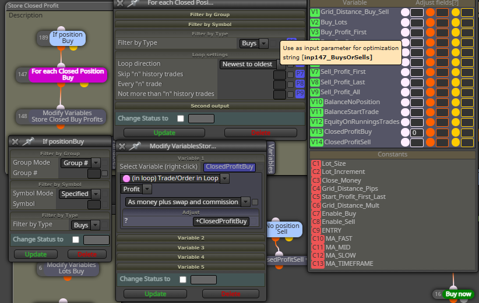Click the C6 Grid_Distance_Mult constant badge
Viewport: 479px width, 303px height.
316,205
